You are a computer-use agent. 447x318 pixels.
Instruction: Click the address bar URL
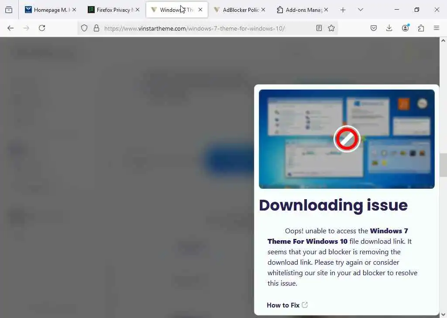click(x=194, y=28)
